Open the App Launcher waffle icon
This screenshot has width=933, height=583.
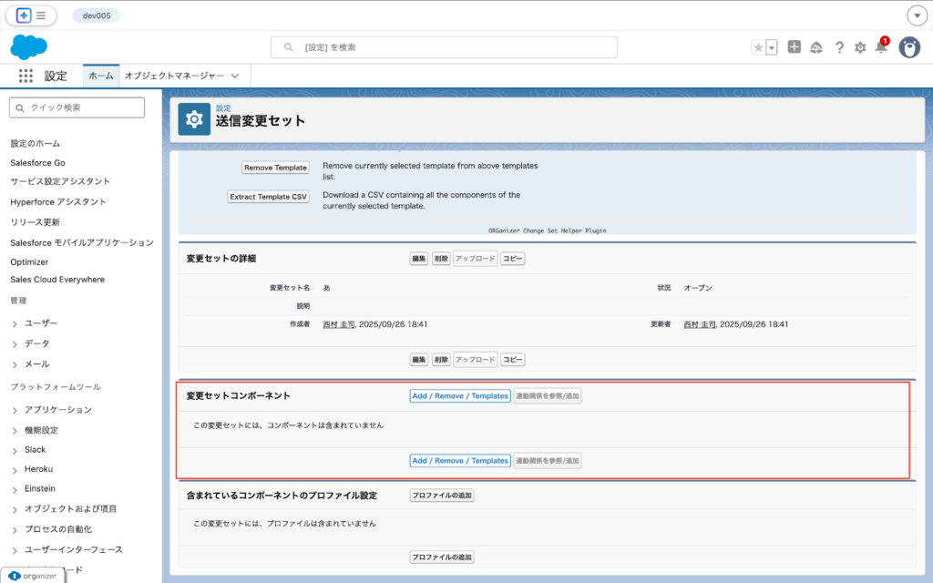pyautogui.click(x=26, y=76)
